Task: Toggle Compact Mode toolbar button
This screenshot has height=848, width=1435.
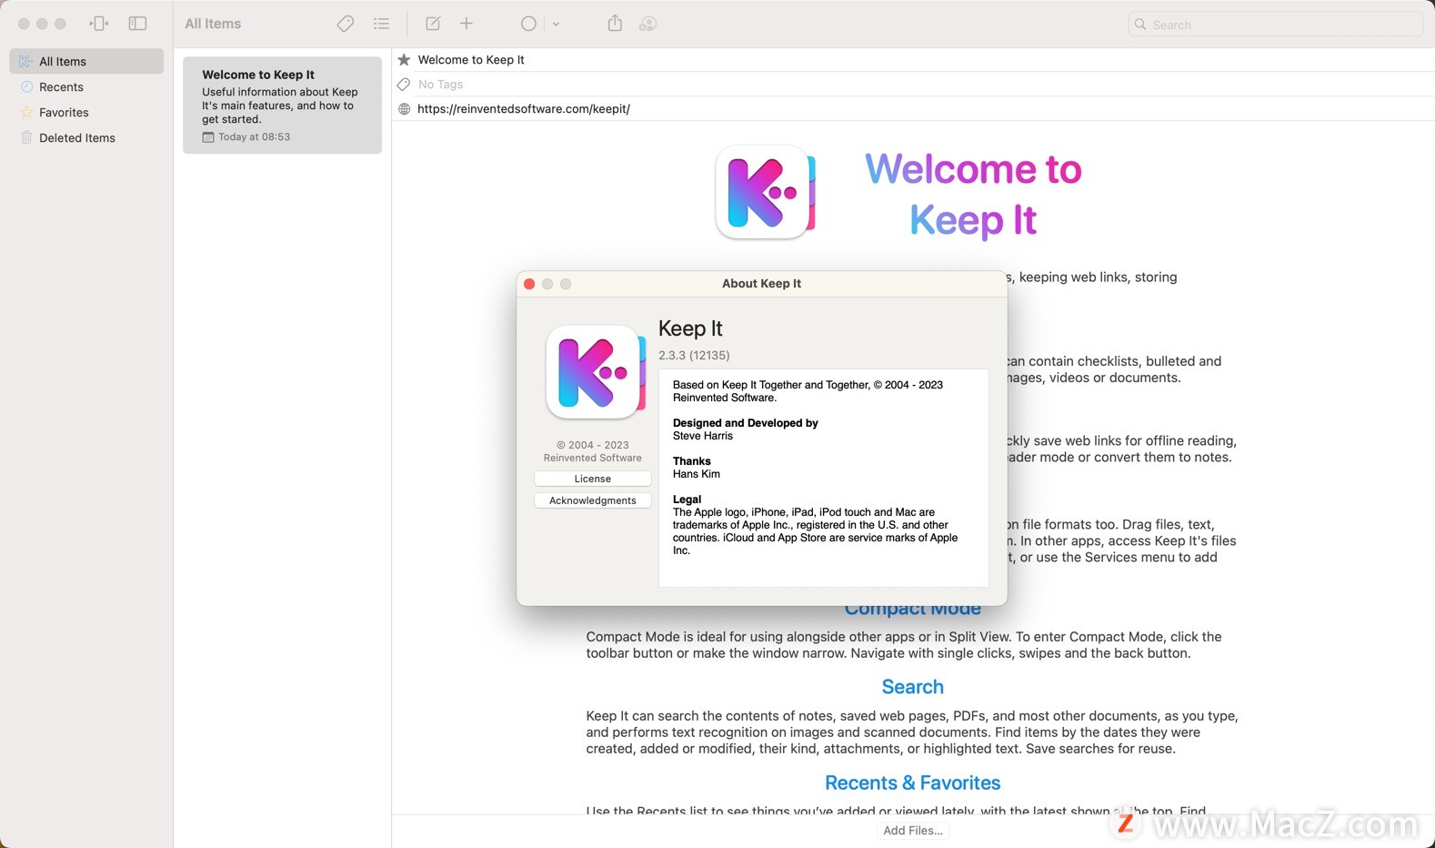Action: 99,24
